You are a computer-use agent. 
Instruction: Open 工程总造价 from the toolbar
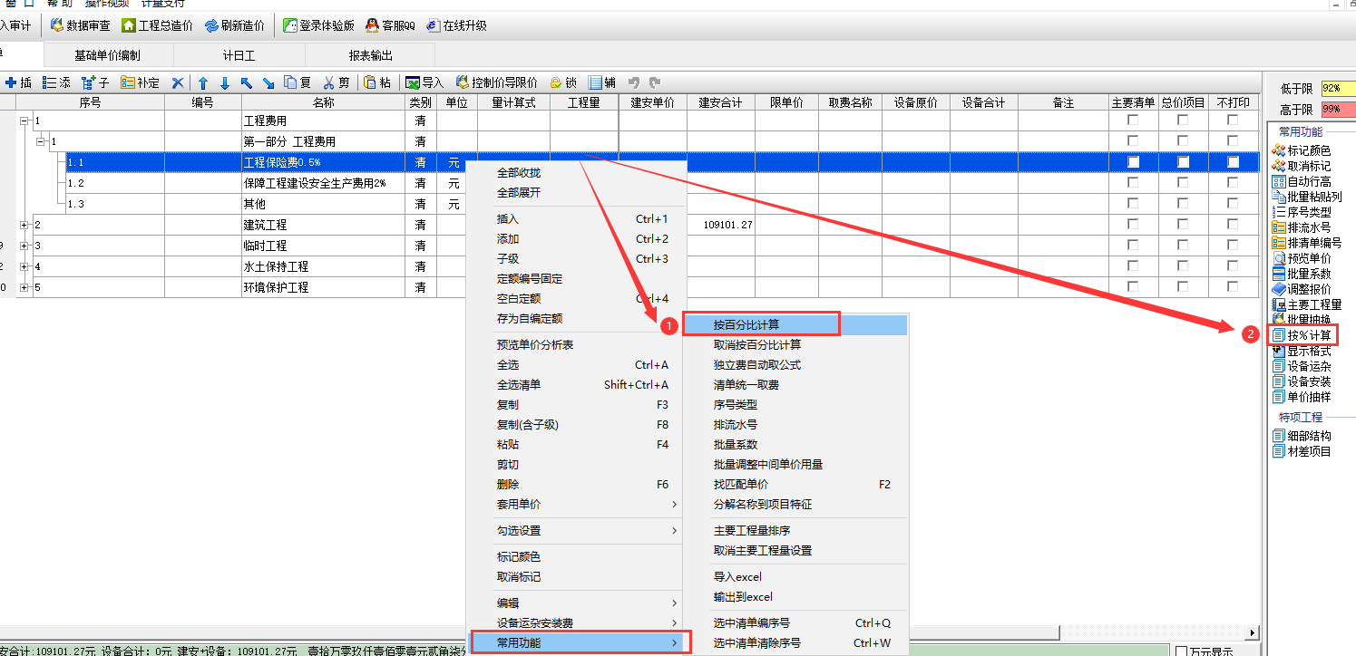pos(129,25)
